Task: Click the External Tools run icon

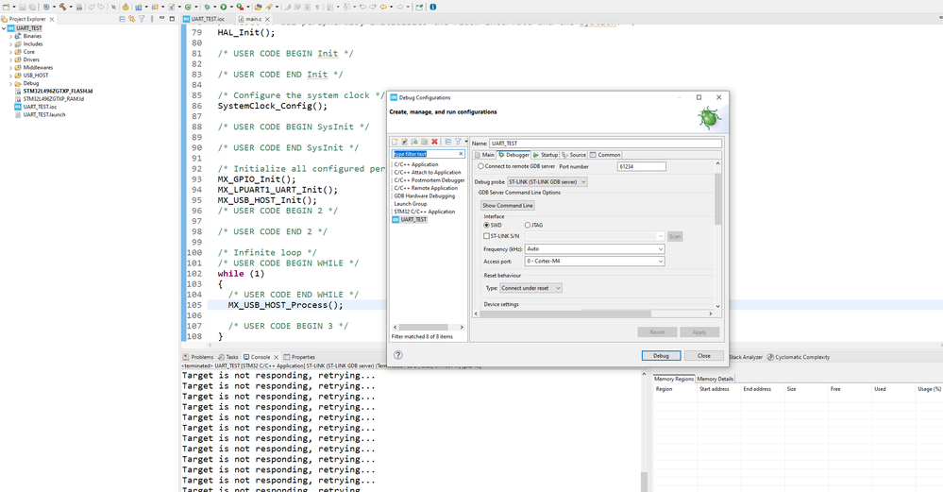Action: 240,7
